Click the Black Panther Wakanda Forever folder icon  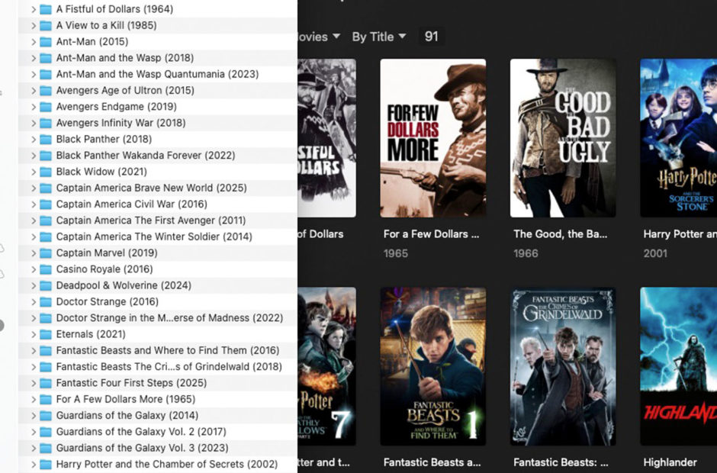(x=46, y=156)
